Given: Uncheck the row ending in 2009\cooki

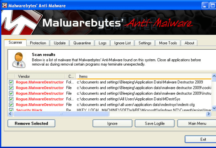Looking at the screenshot, I should (x=11, y=88).
